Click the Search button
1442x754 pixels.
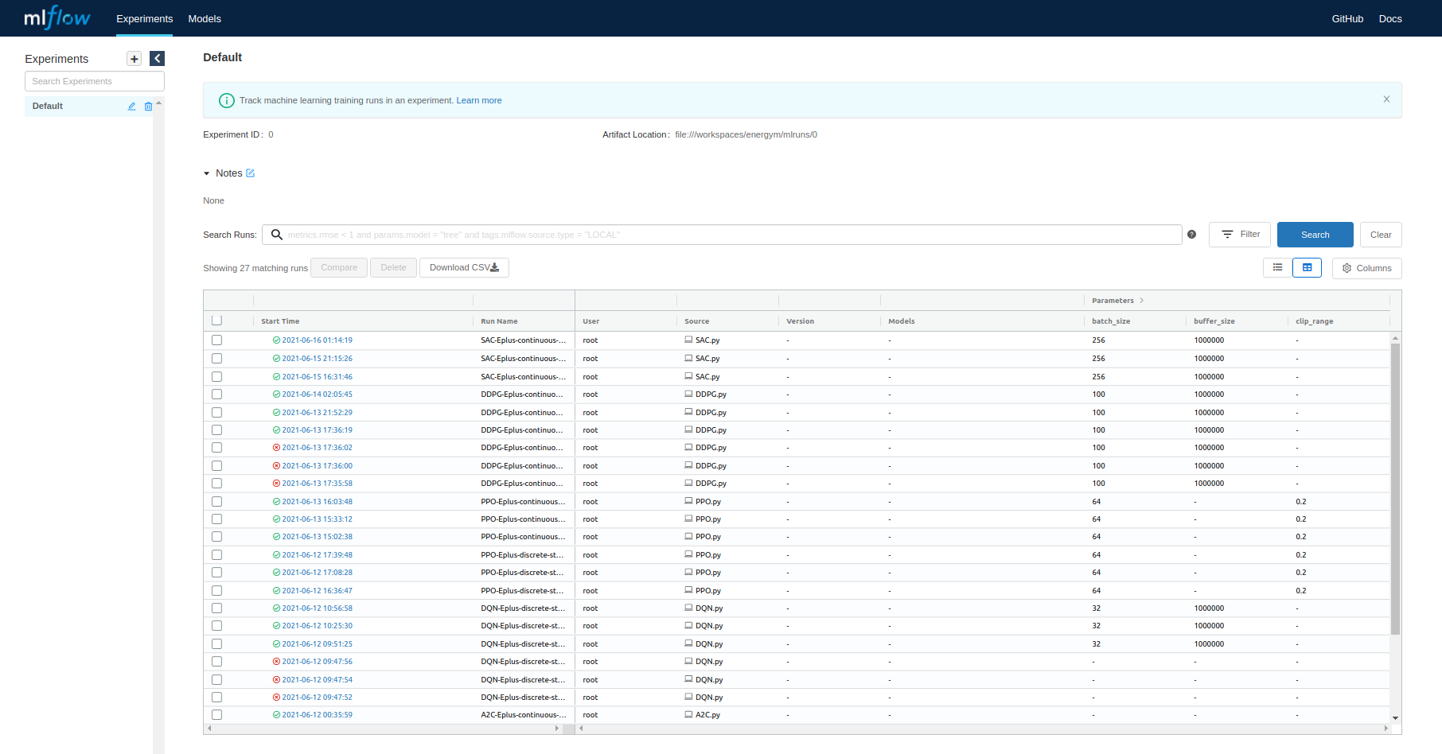1315,235
